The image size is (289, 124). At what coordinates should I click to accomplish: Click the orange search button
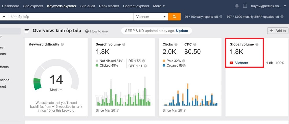[174, 16]
